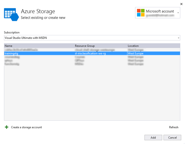Click the Microsoft logo icon

[141, 13]
